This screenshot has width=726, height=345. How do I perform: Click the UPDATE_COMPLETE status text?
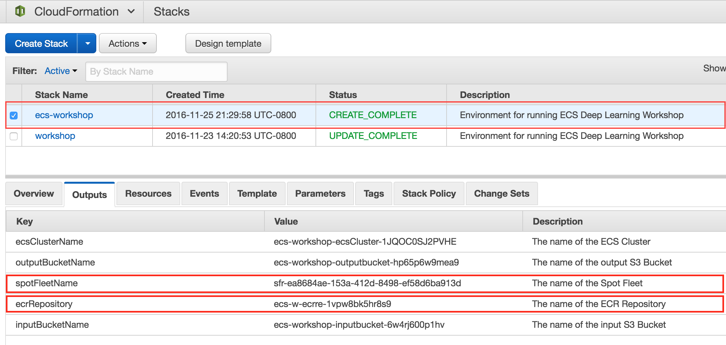coord(373,136)
